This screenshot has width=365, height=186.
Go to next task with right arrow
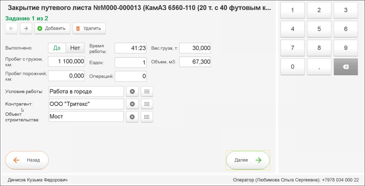pos(26,29)
